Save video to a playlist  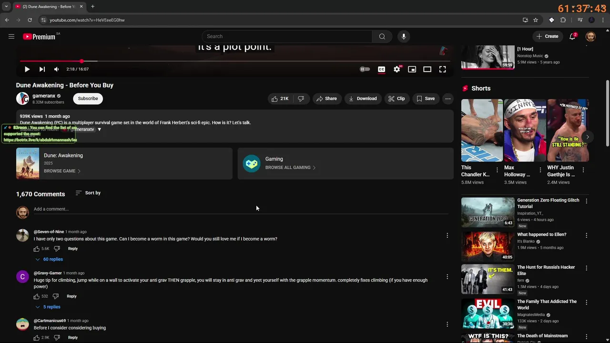coord(426,99)
